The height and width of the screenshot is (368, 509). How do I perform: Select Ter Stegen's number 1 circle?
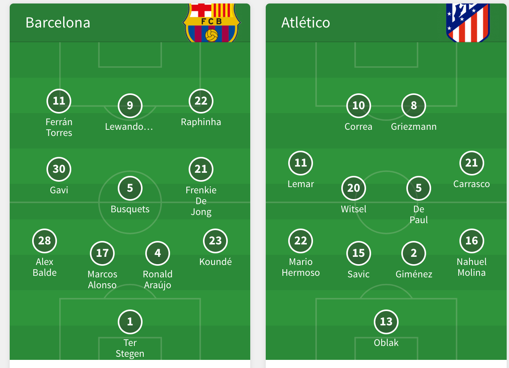(130, 322)
